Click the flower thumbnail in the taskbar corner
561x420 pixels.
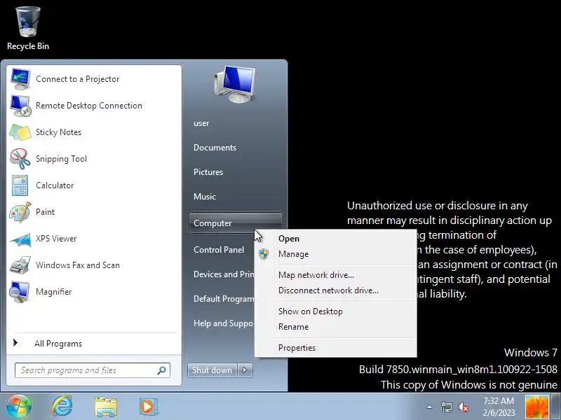point(537,407)
